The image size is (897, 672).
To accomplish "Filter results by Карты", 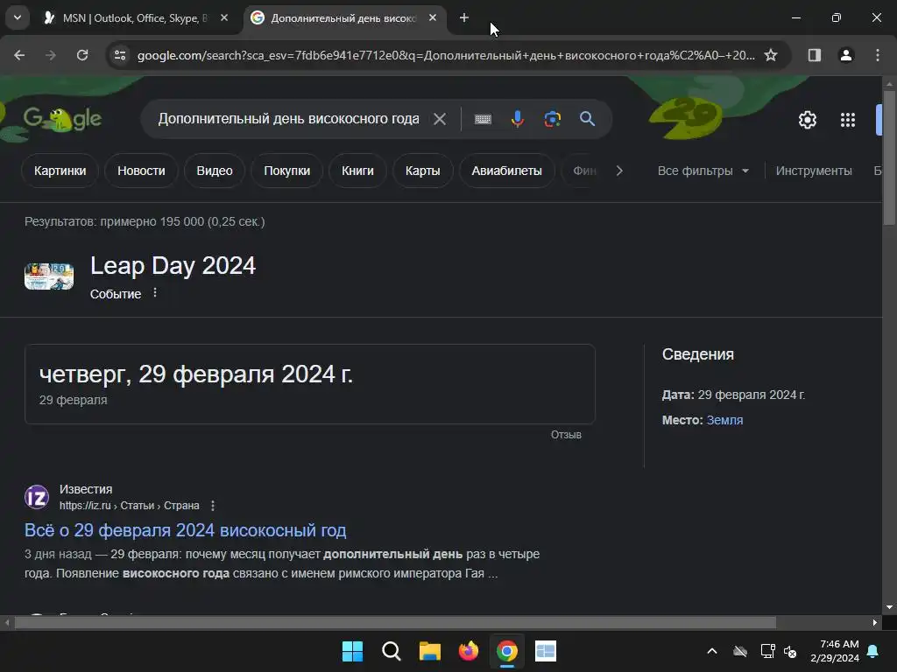I will (x=423, y=171).
